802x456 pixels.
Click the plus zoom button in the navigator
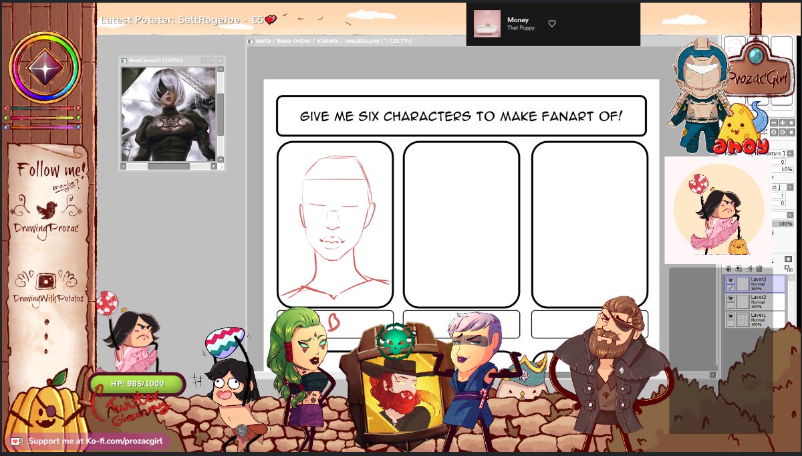pyautogui.click(x=783, y=122)
